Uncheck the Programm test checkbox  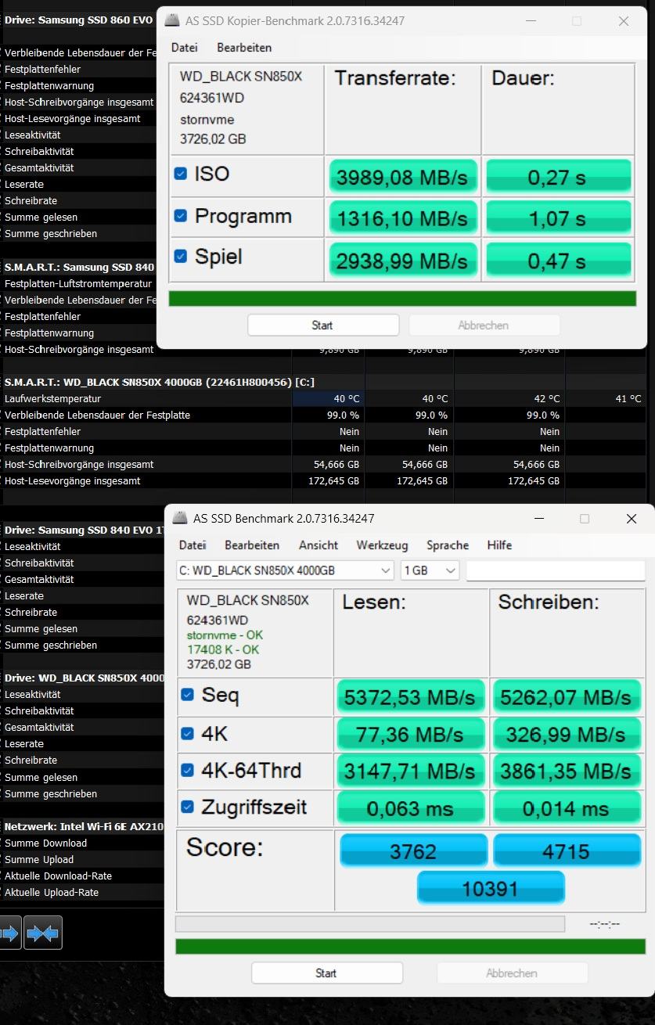tap(181, 215)
